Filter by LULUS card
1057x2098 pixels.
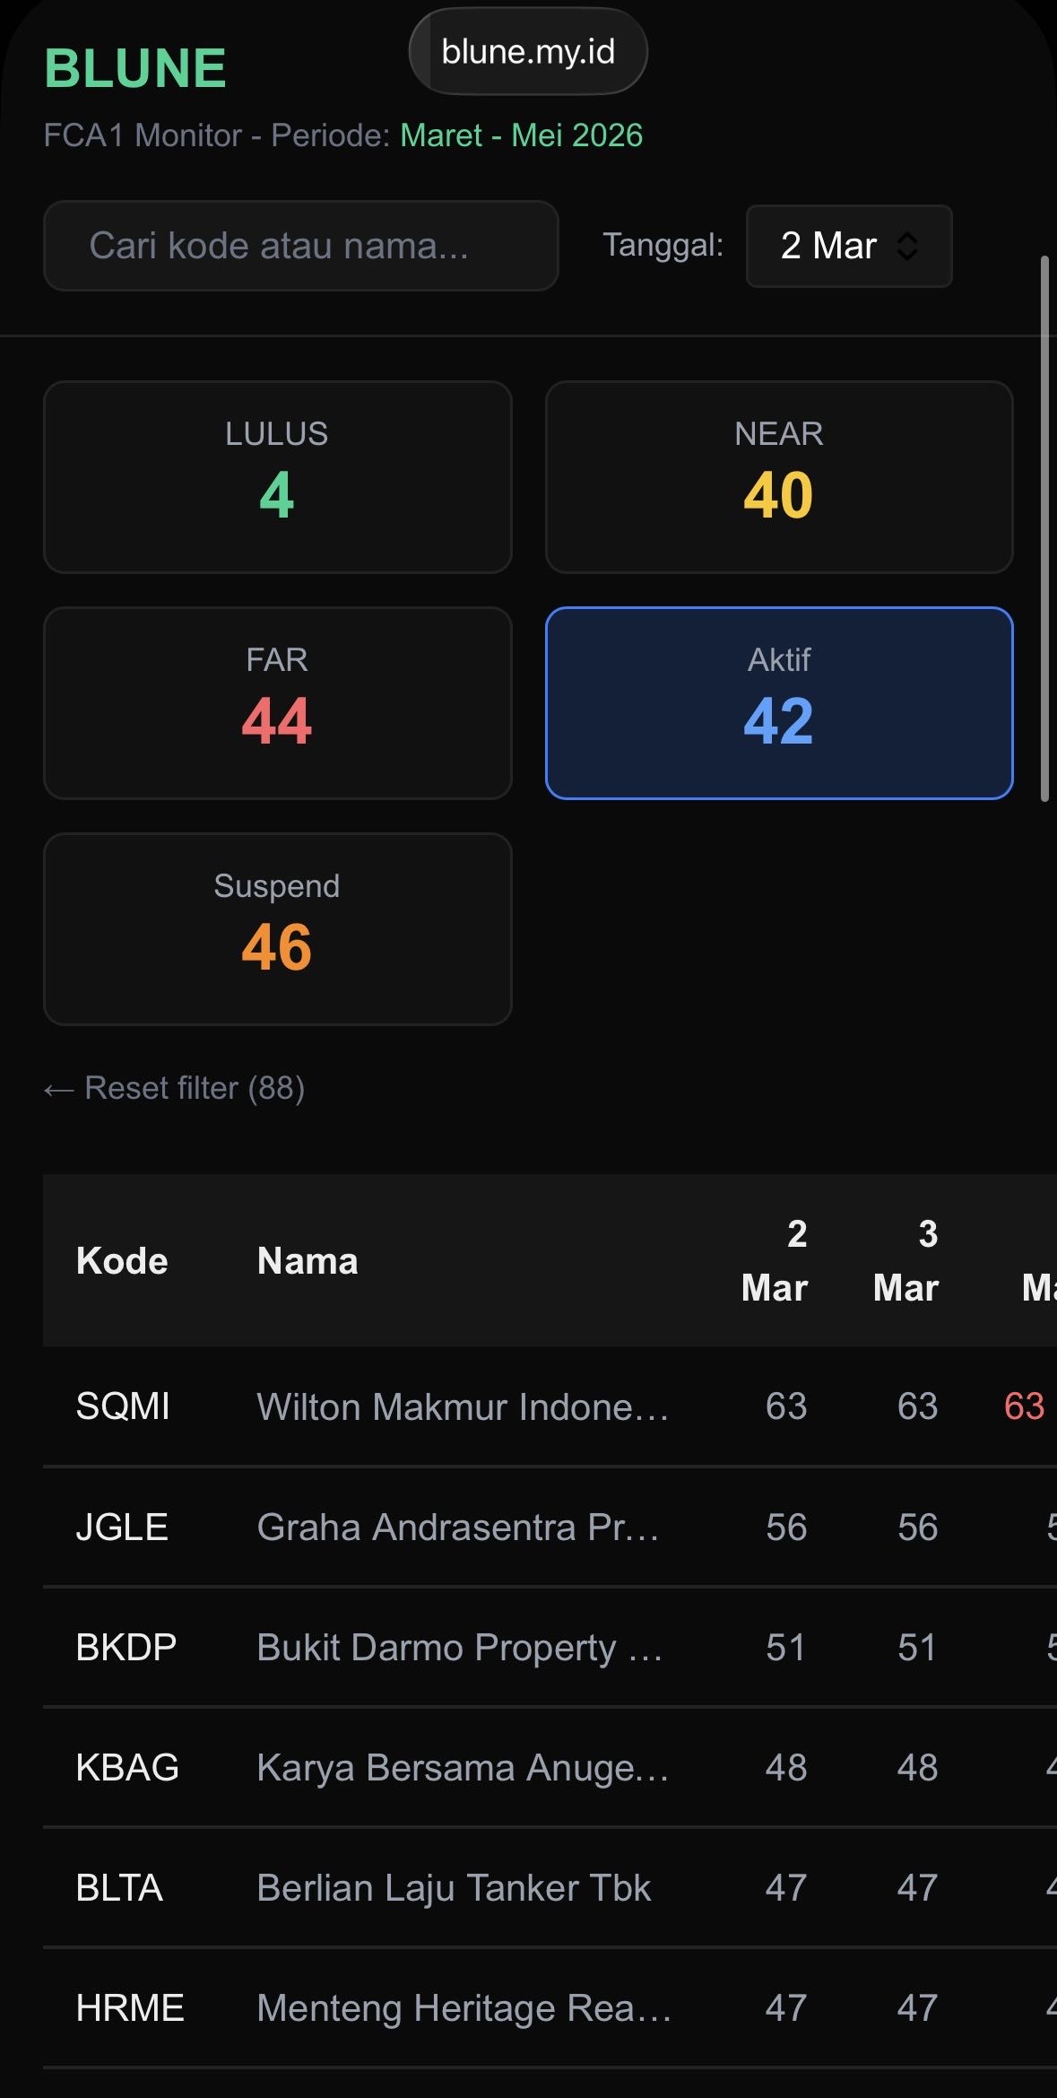coord(277,477)
